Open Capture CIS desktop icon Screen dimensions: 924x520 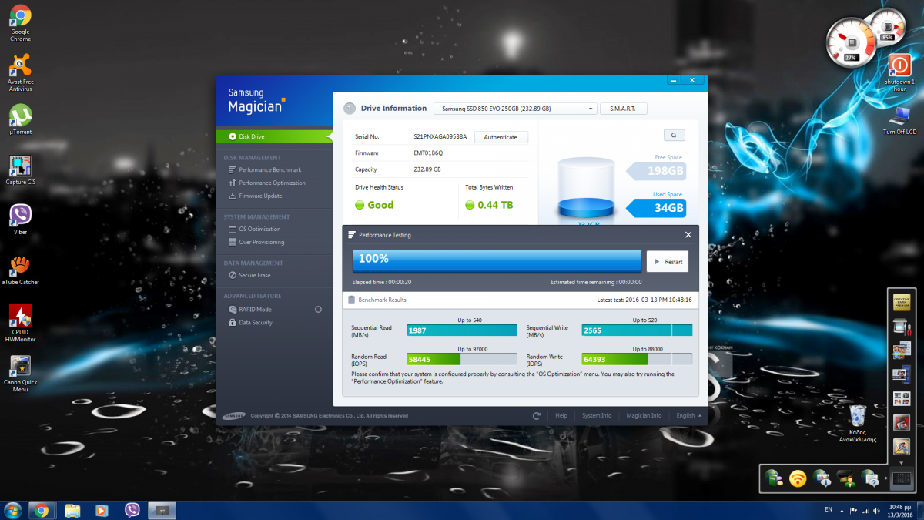tap(21, 170)
